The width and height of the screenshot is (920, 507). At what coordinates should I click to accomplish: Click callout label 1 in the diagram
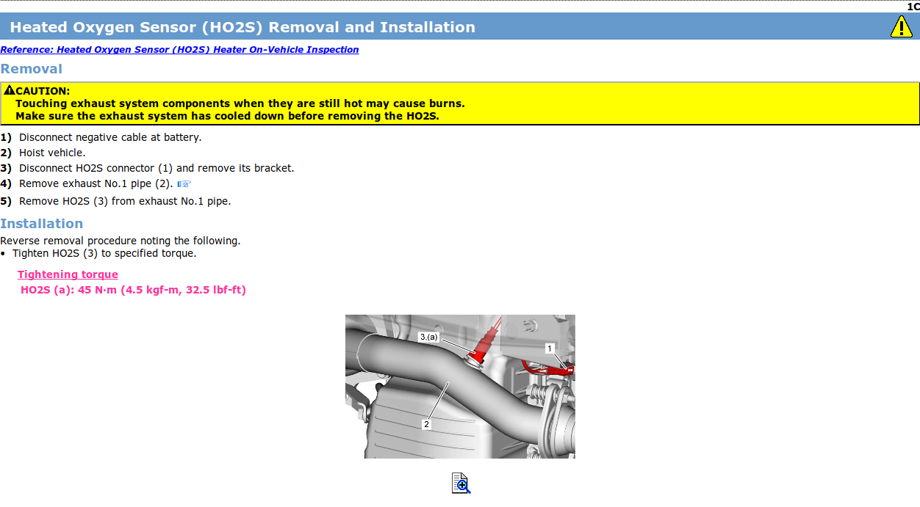tap(549, 349)
